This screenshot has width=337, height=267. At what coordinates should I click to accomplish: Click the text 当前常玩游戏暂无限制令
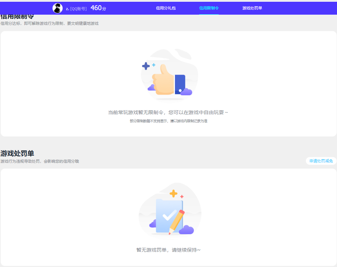136,112
